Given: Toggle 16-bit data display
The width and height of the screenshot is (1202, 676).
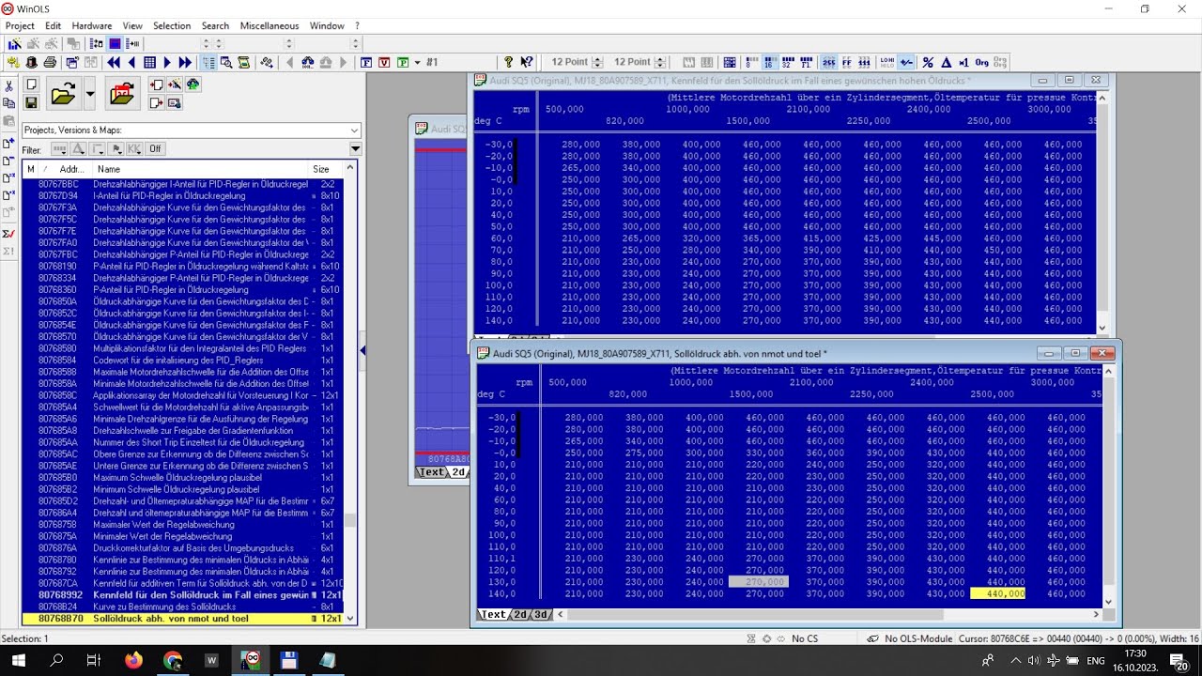Looking at the screenshot, I should 768,62.
